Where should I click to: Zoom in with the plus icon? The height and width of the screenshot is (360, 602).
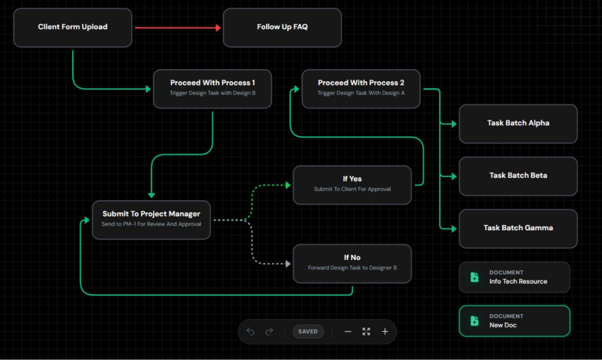pyautogui.click(x=385, y=332)
